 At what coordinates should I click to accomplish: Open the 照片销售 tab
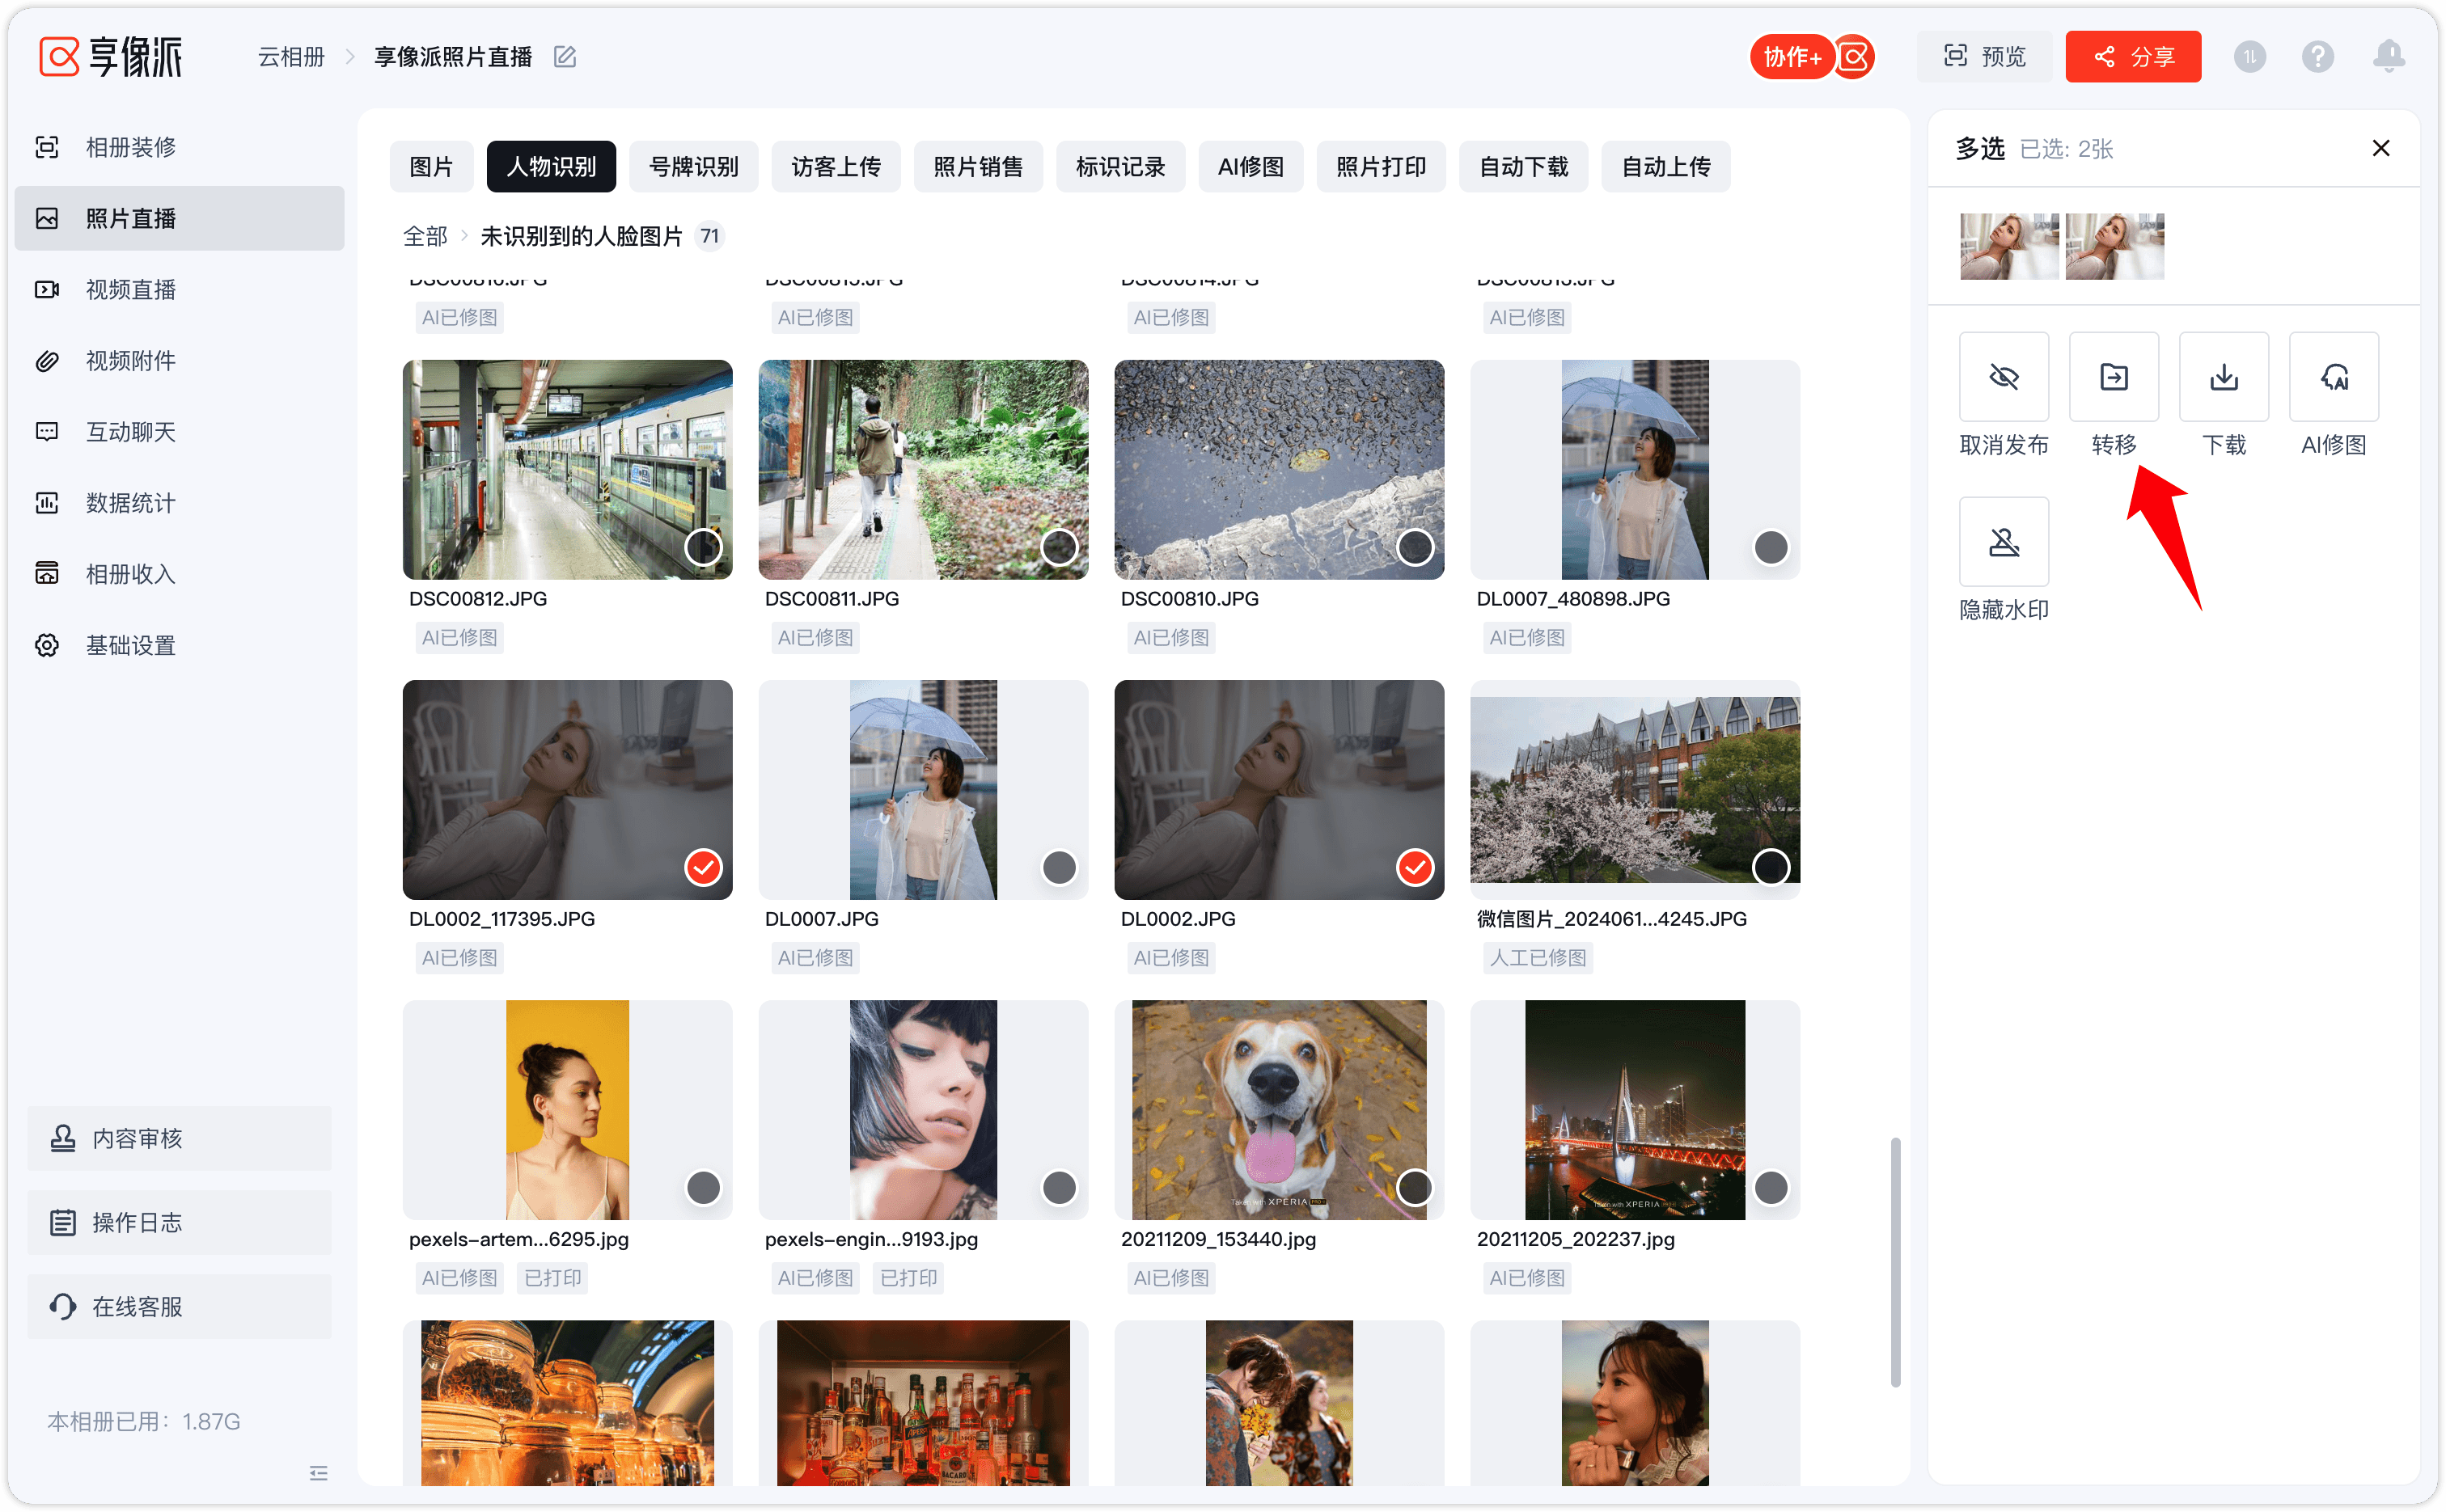coord(977,166)
